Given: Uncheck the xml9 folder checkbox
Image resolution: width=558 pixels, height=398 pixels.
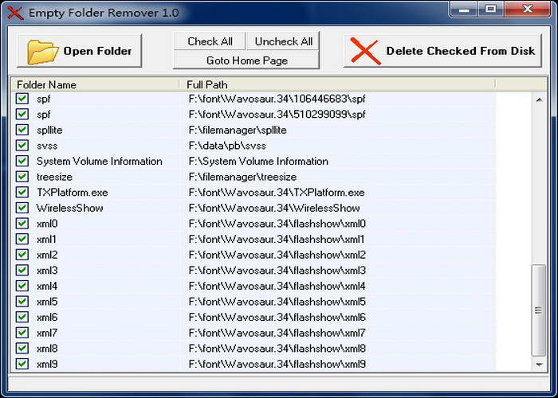Looking at the screenshot, I should (22, 364).
